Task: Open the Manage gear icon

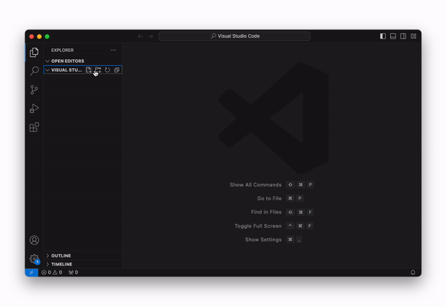Action: (34, 259)
